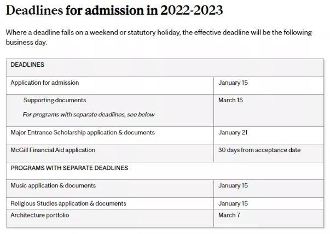The width and height of the screenshot is (330, 234).
Task: Select the Application for admission row label
Action: [45, 83]
